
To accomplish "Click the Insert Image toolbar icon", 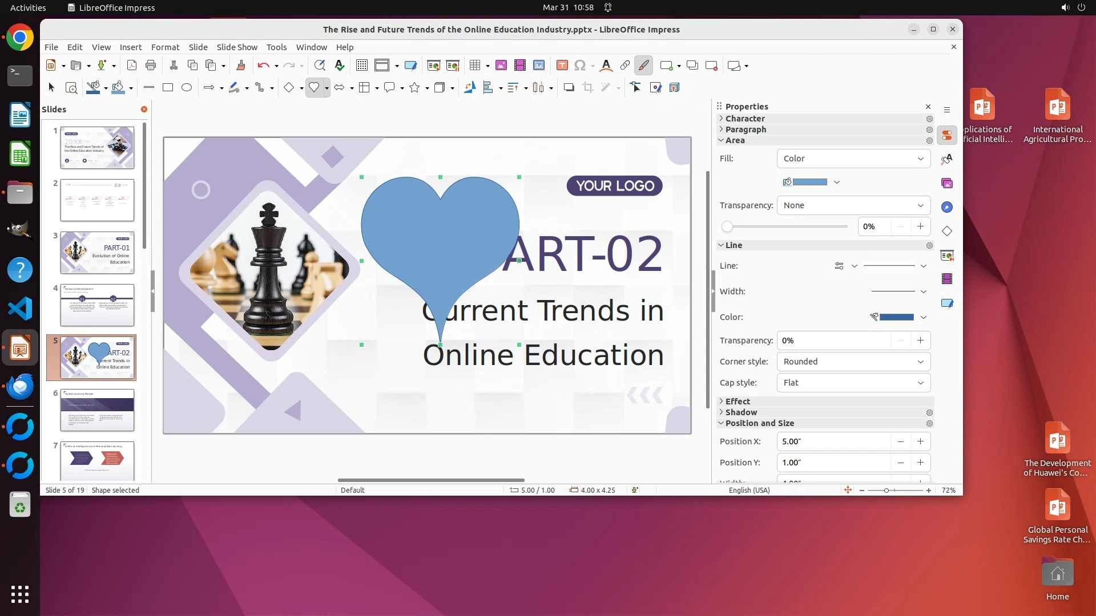I will pyautogui.click(x=501, y=66).
